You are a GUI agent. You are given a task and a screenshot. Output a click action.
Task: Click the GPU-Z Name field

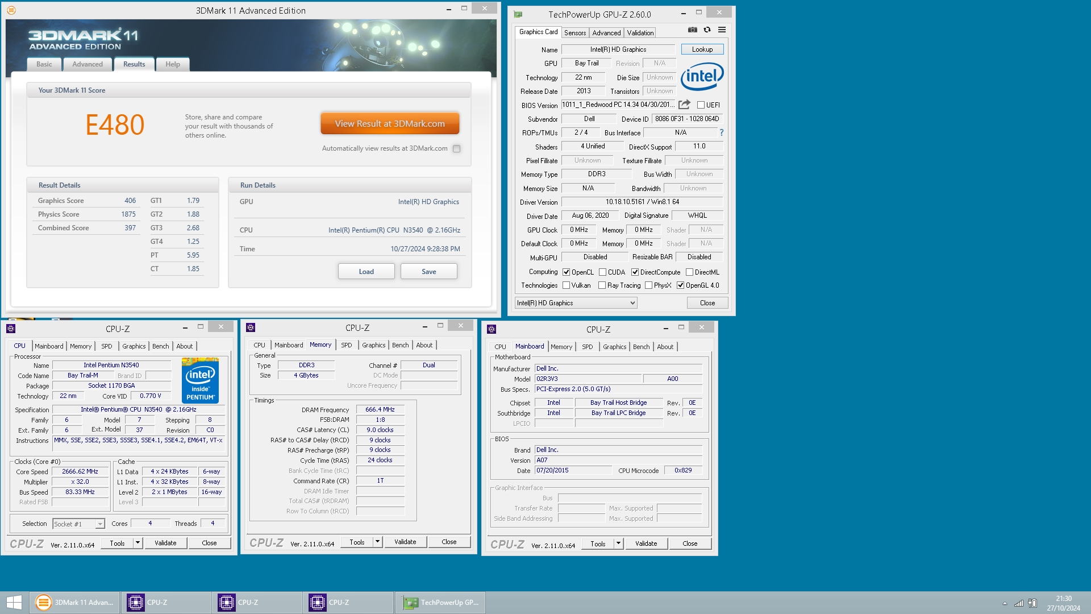[x=618, y=49]
